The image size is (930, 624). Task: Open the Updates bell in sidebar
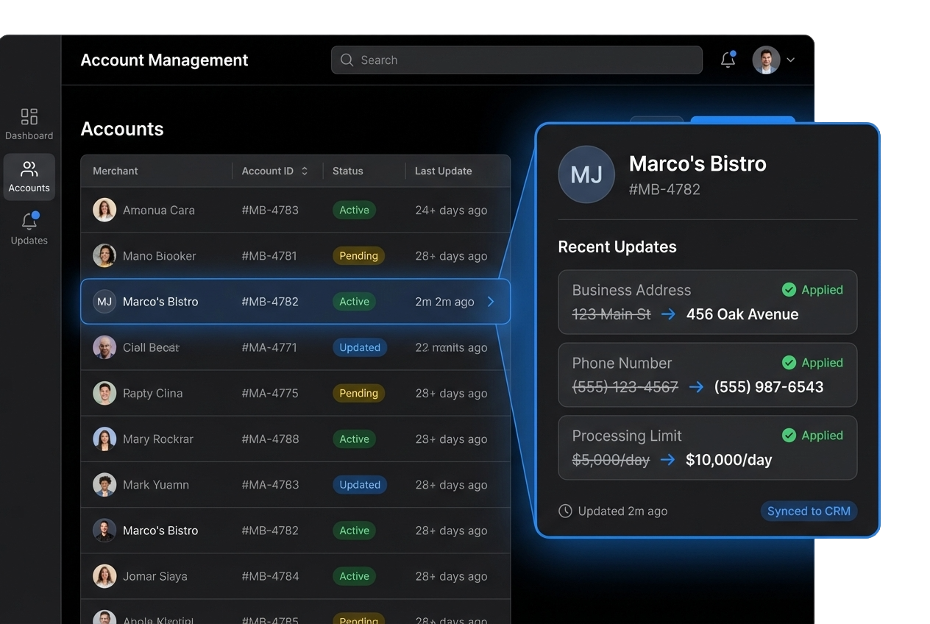[29, 222]
